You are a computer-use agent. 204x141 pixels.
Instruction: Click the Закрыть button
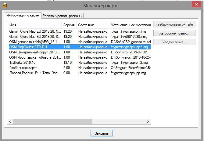(x=102, y=133)
